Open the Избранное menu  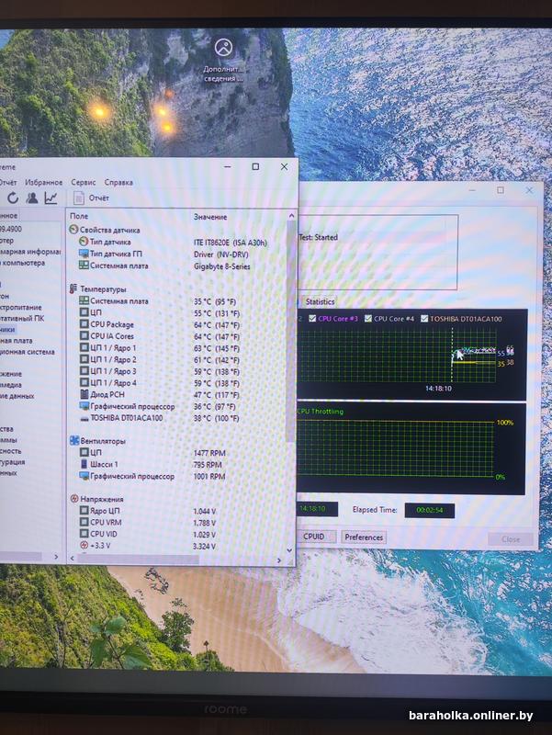pyautogui.click(x=43, y=183)
